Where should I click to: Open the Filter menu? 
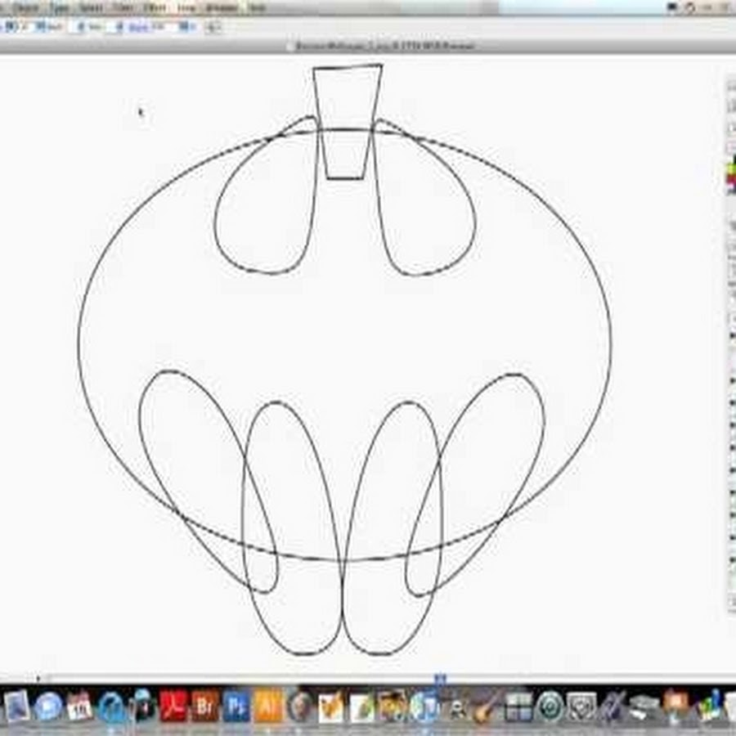[122, 7]
